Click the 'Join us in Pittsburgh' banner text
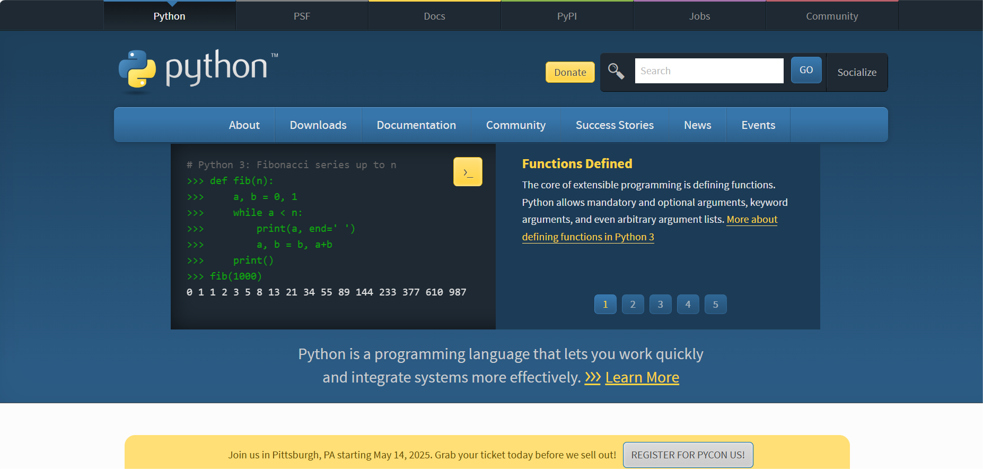Image resolution: width=983 pixels, height=469 pixels. [422, 455]
